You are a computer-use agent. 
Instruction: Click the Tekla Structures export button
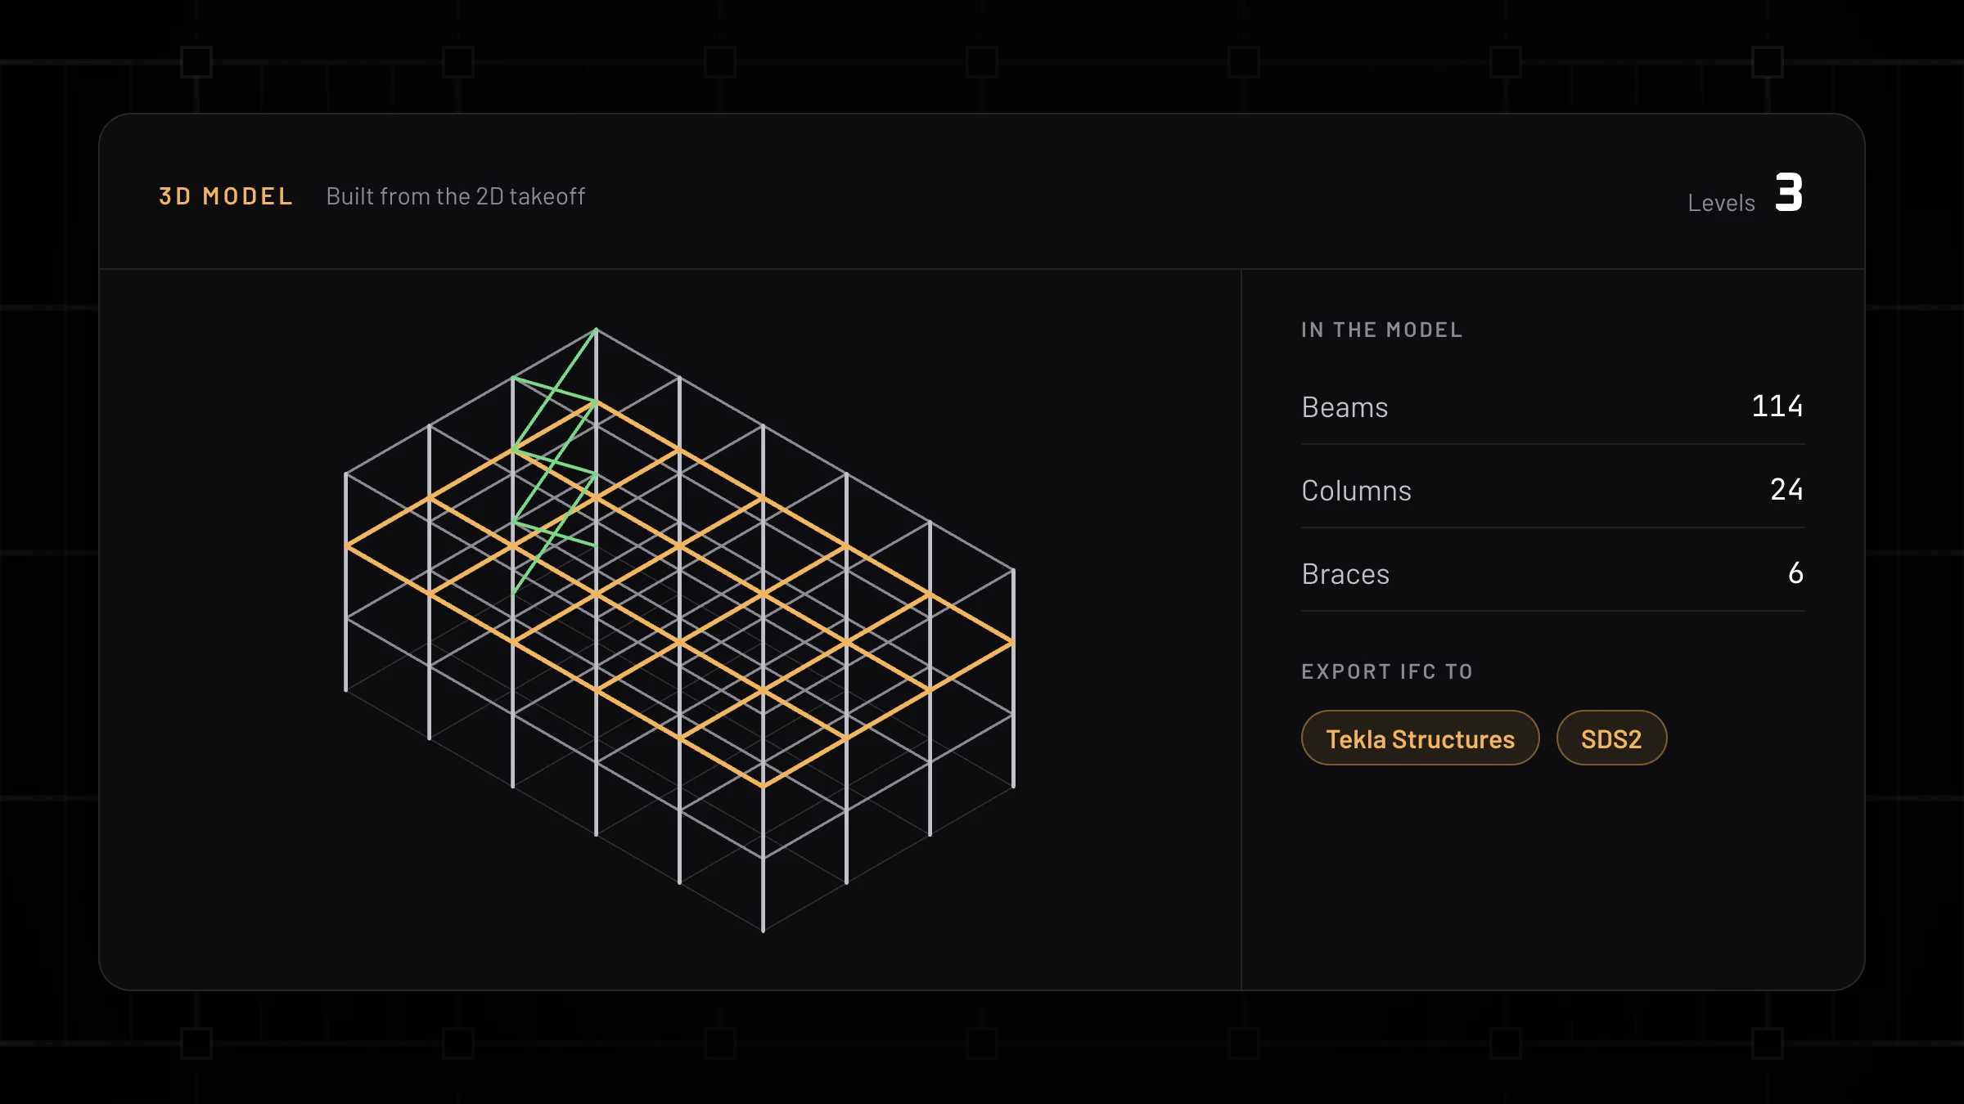[x=1420, y=738]
